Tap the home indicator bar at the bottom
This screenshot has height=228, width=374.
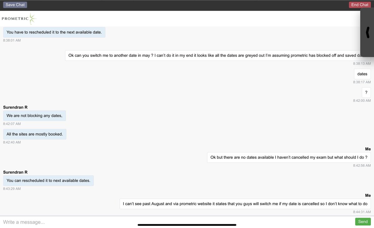(187, 225)
